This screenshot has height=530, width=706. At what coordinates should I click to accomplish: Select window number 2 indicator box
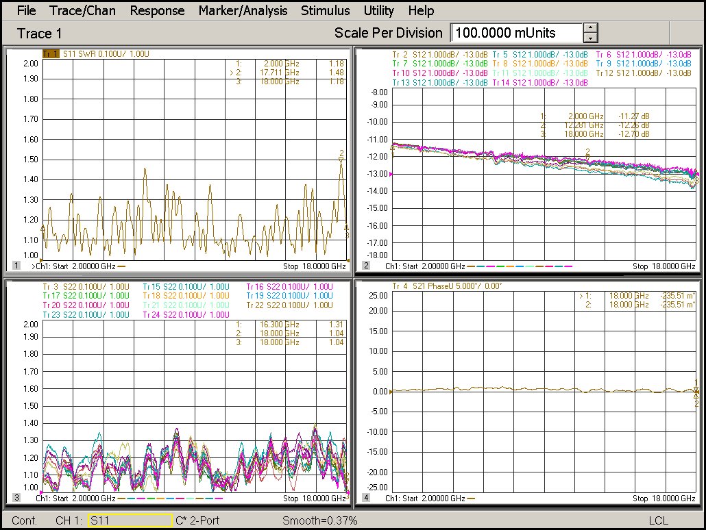366,266
